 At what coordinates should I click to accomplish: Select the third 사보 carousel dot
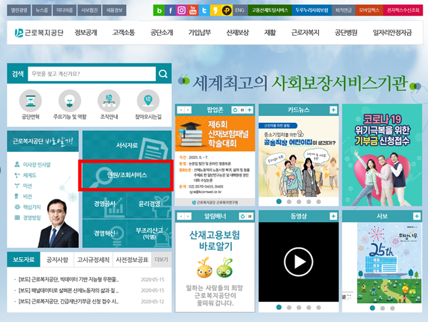tap(392, 308)
